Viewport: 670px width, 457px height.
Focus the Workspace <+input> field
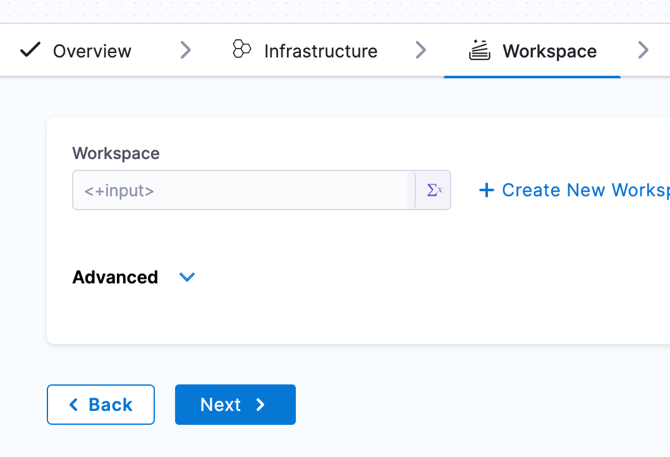(x=243, y=190)
